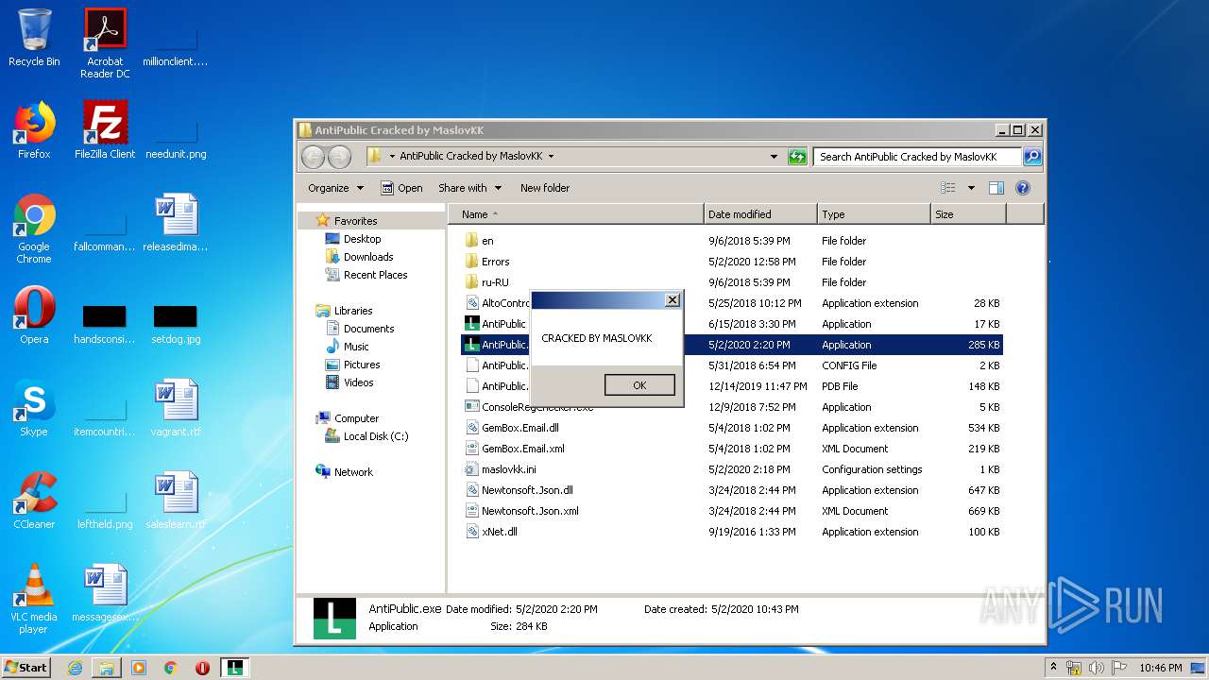Viewport: 1209px width, 680px height.
Task: Click the volume tray icon
Action: coord(1097,668)
